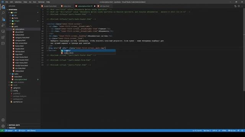Change HTML language mode in status bar
The height and width of the screenshot is (137, 245).
tap(224, 131)
